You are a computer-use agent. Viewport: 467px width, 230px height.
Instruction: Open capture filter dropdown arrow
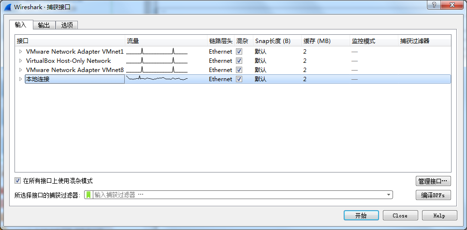pyautogui.click(x=388, y=195)
